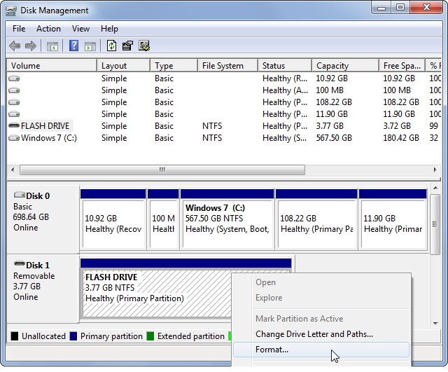Select the 10.92 GB Recovery partition block
The height and width of the screenshot is (372, 448).
pos(113,219)
